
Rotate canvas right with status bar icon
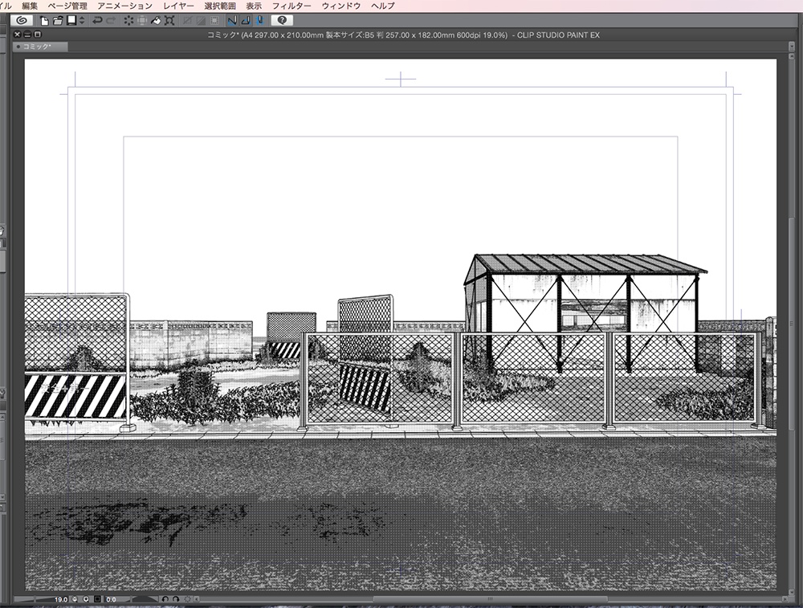176,599
